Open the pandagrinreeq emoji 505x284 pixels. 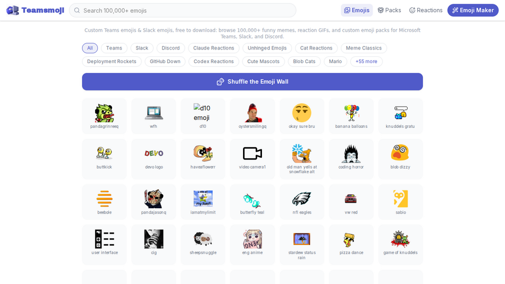click(x=104, y=116)
